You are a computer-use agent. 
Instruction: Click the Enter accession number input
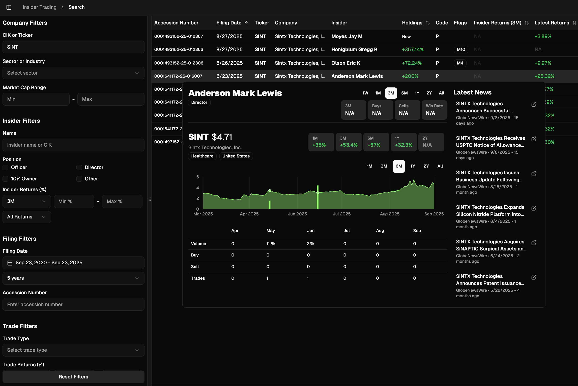[73, 305]
